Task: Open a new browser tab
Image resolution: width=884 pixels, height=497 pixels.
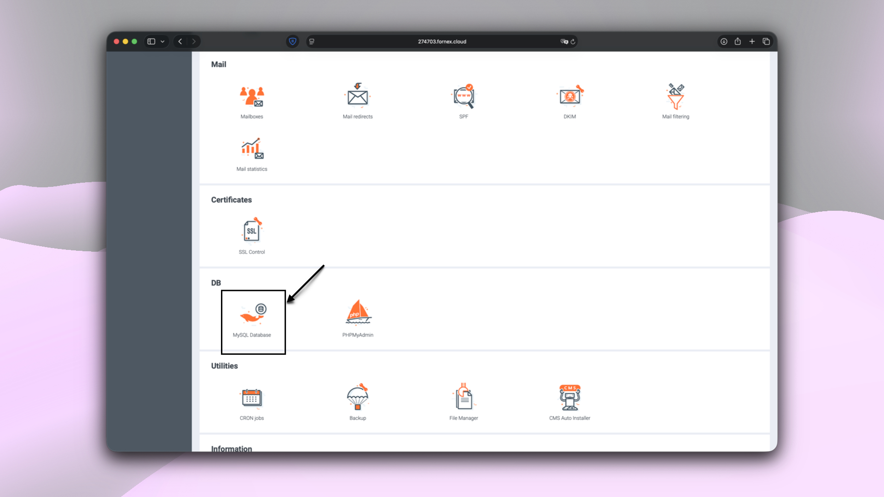Action: tap(752, 41)
